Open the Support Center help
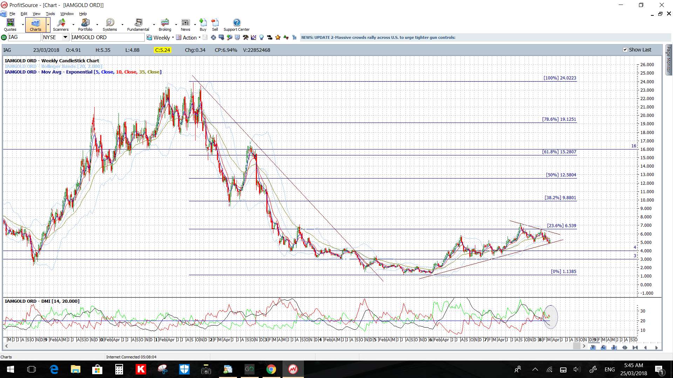Image resolution: width=673 pixels, height=378 pixels. tap(237, 25)
